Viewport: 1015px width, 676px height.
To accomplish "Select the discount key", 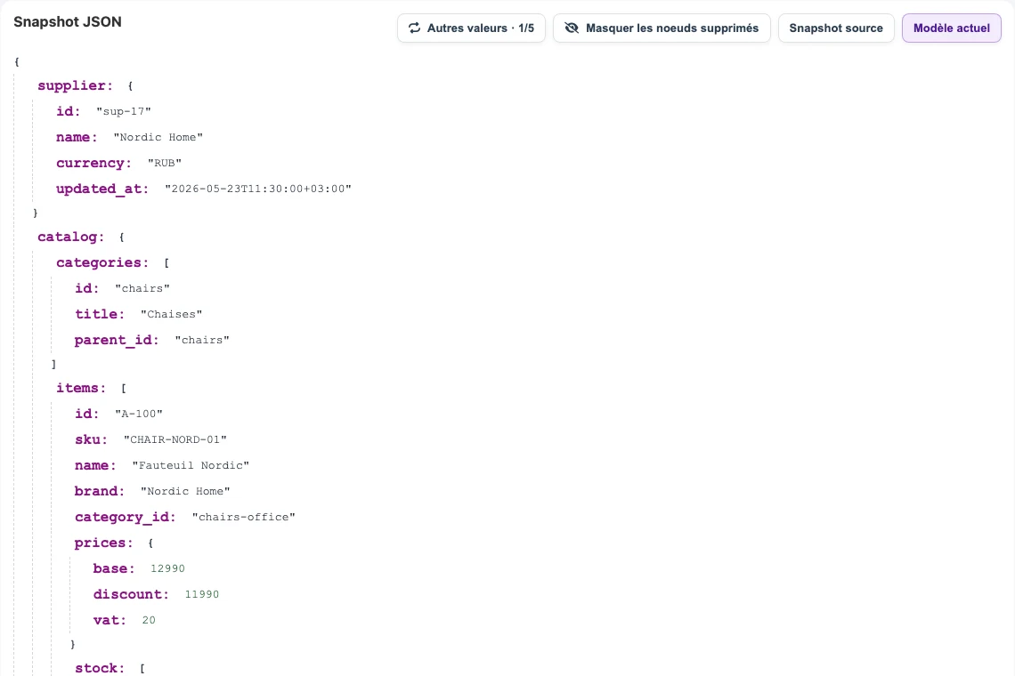I will (x=131, y=594).
